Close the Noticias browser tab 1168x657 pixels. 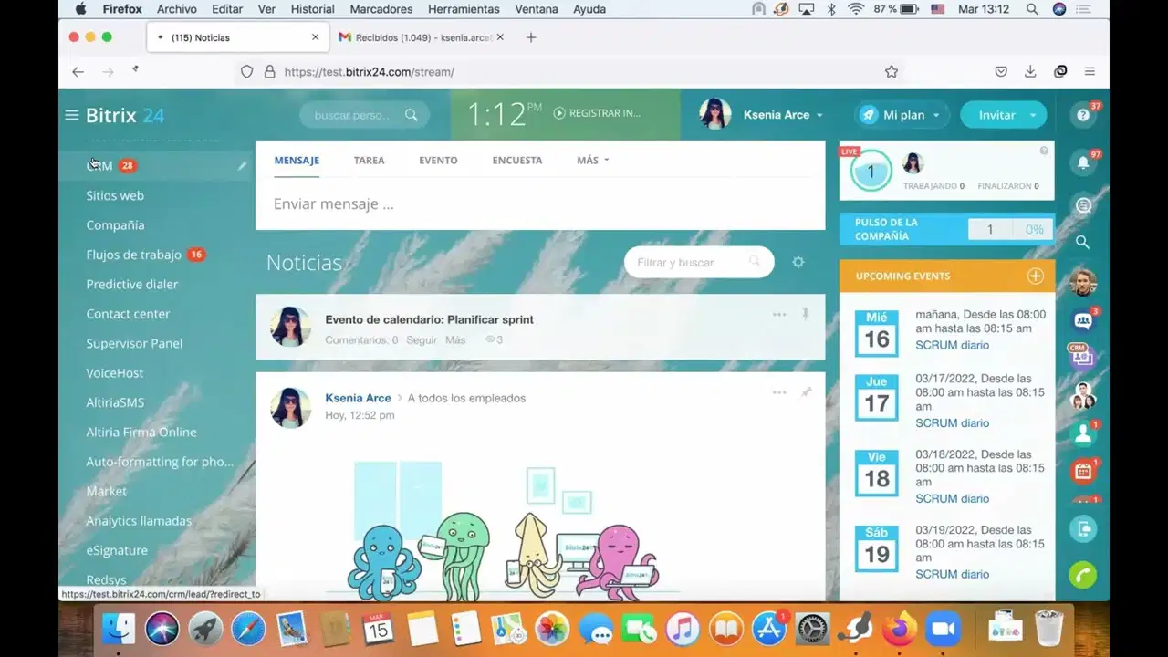pyautogui.click(x=315, y=37)
